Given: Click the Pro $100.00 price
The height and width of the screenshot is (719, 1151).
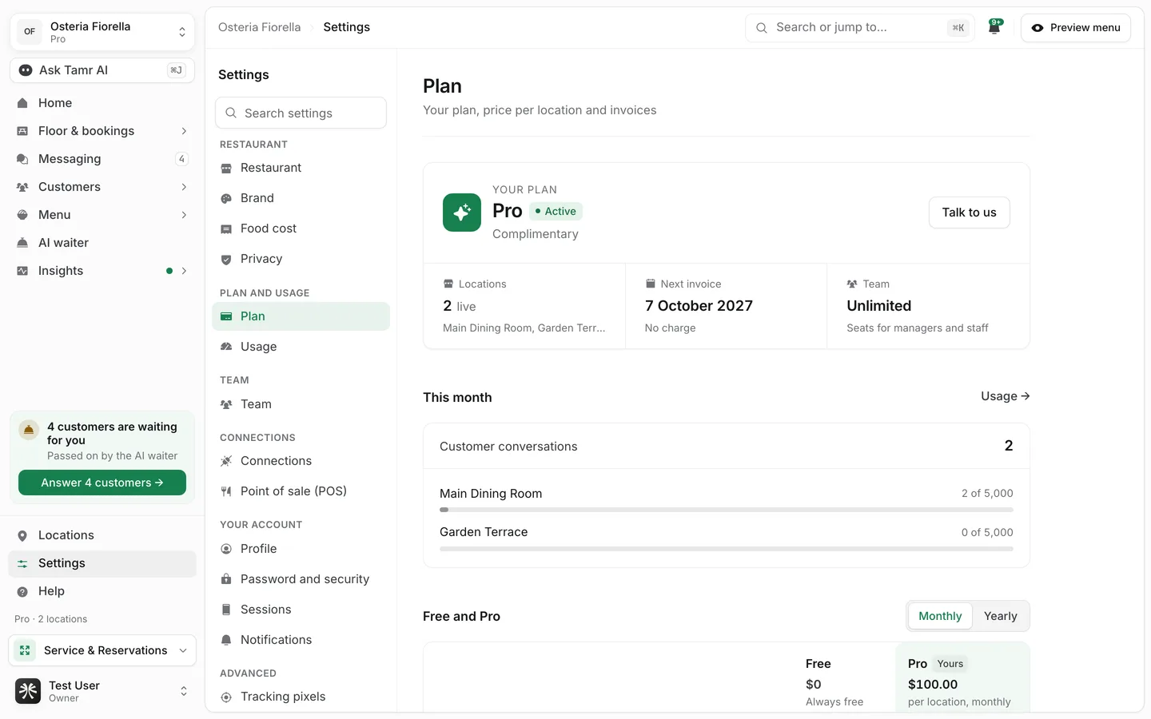Looking at the screenshot, I should pyautogui.click(x=933, y=685).
